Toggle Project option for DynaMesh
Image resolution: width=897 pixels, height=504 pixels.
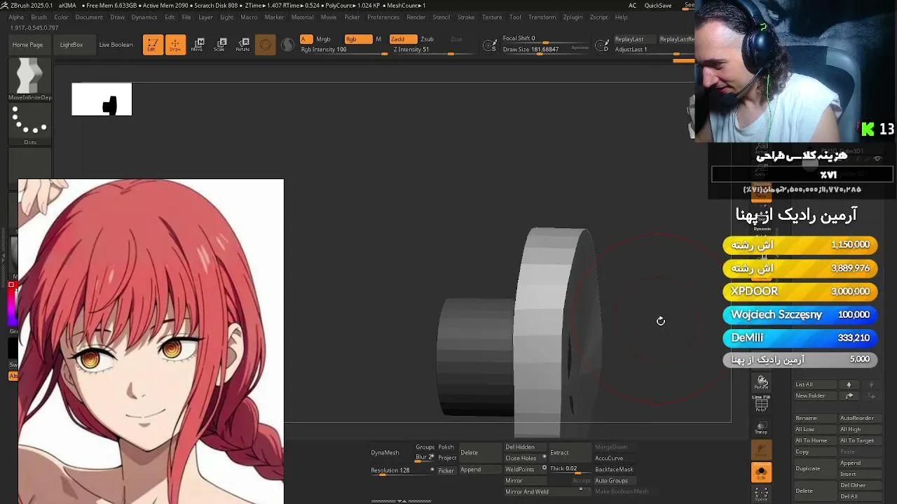[x=447, y=458]
